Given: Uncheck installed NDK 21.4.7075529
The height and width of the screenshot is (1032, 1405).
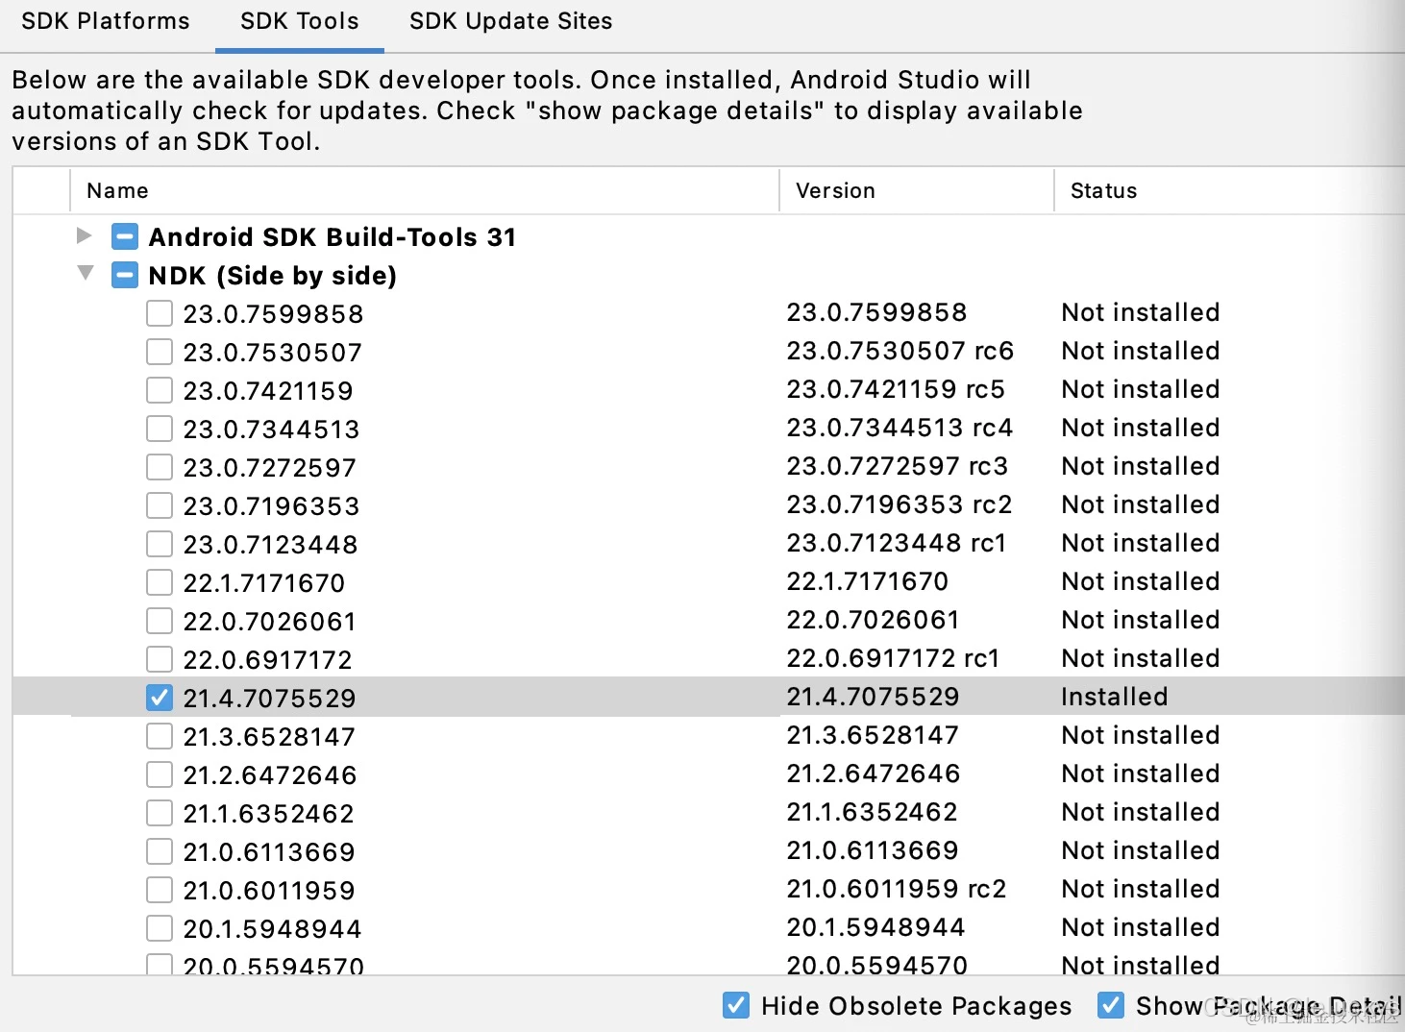Looking at the screenshot, I should pos(160,698).
